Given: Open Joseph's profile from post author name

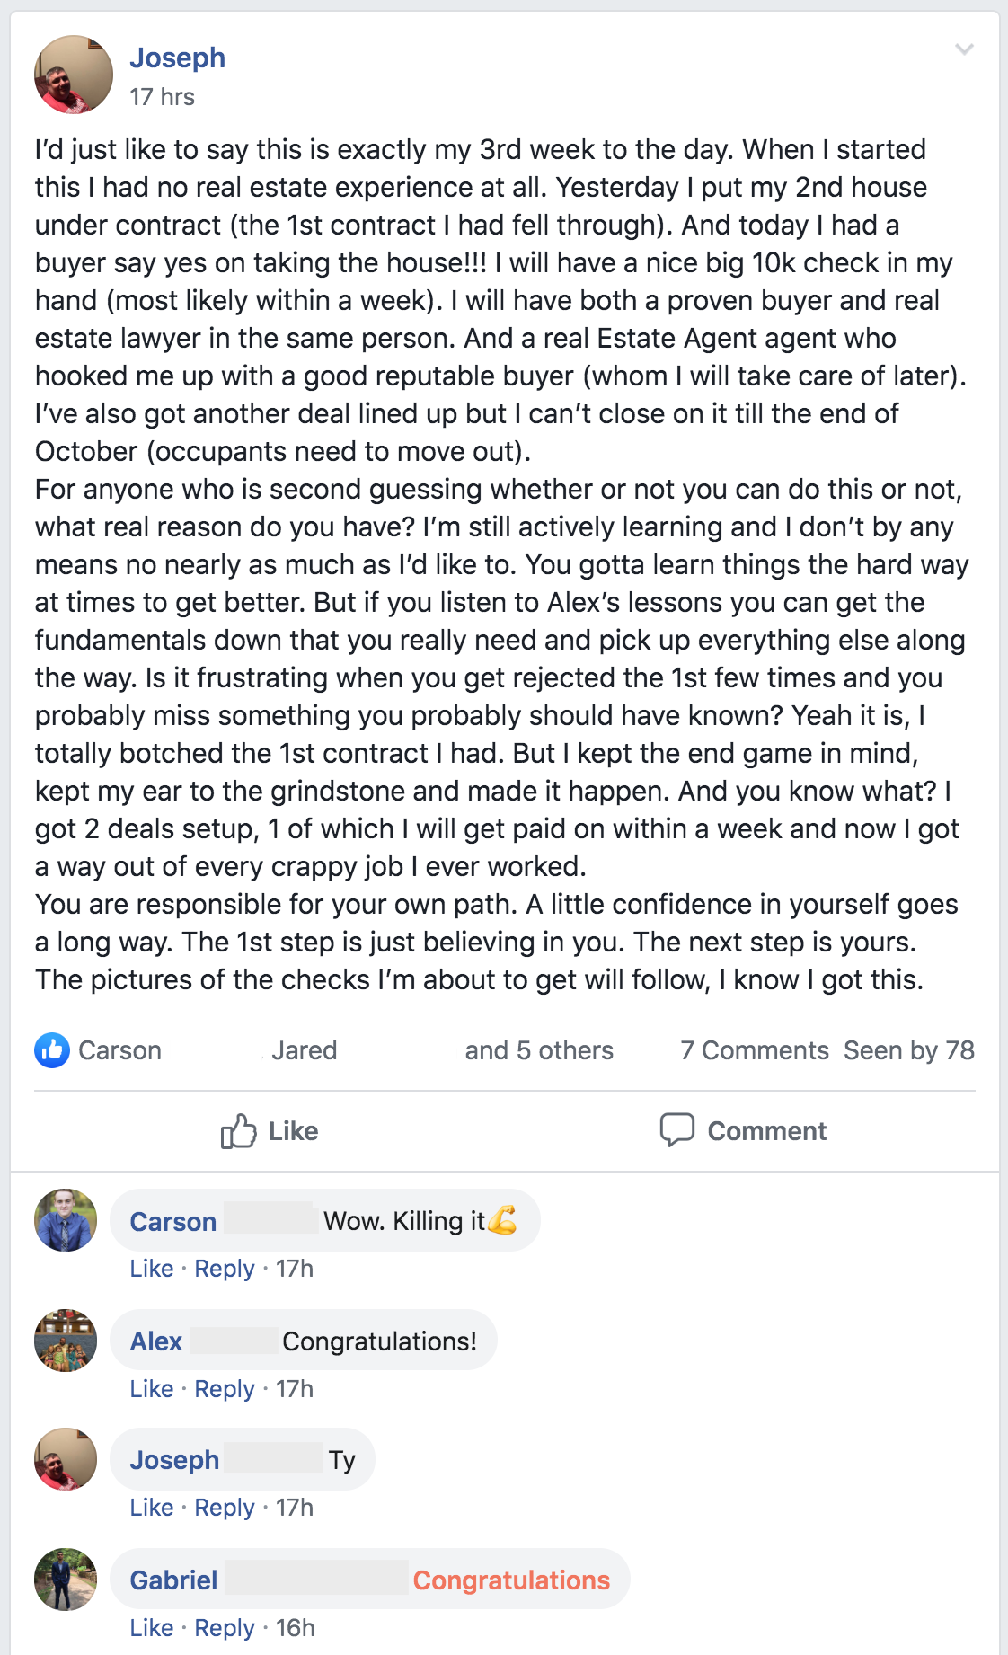Looking at the screenshot, I should point(177,58).
